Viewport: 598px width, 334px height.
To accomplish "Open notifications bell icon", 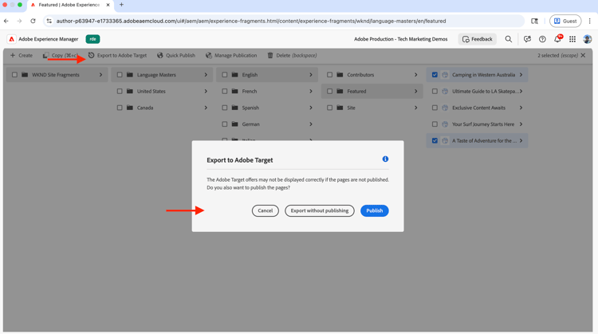I will [x=557, y=39].
